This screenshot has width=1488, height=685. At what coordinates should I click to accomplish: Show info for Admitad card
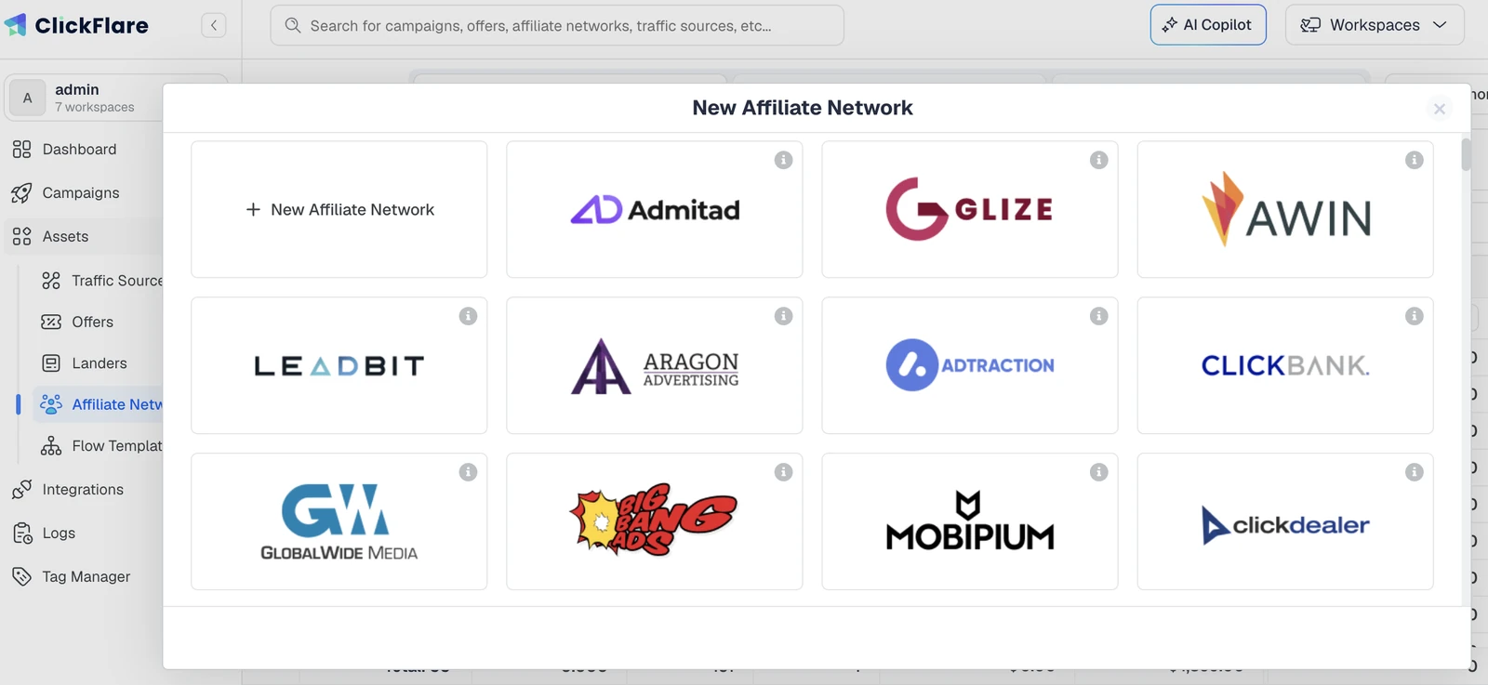(x=784, y=160)
